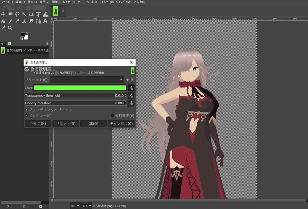Close the 色を透明度に dialog window
Viewport: 308px width, 209px height.
(131, 62)
